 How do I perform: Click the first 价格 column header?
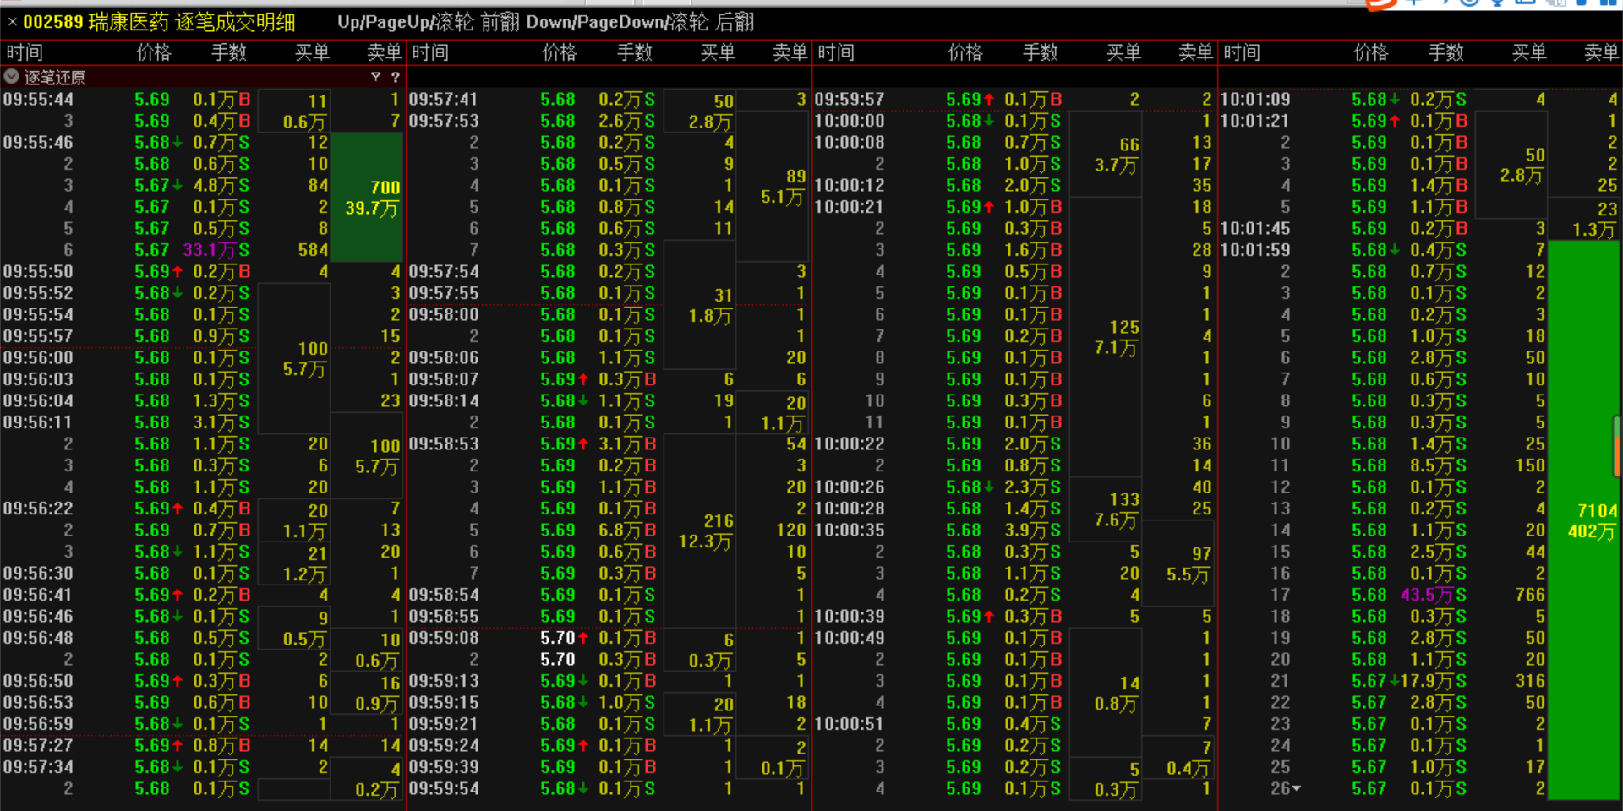[154, 52]
